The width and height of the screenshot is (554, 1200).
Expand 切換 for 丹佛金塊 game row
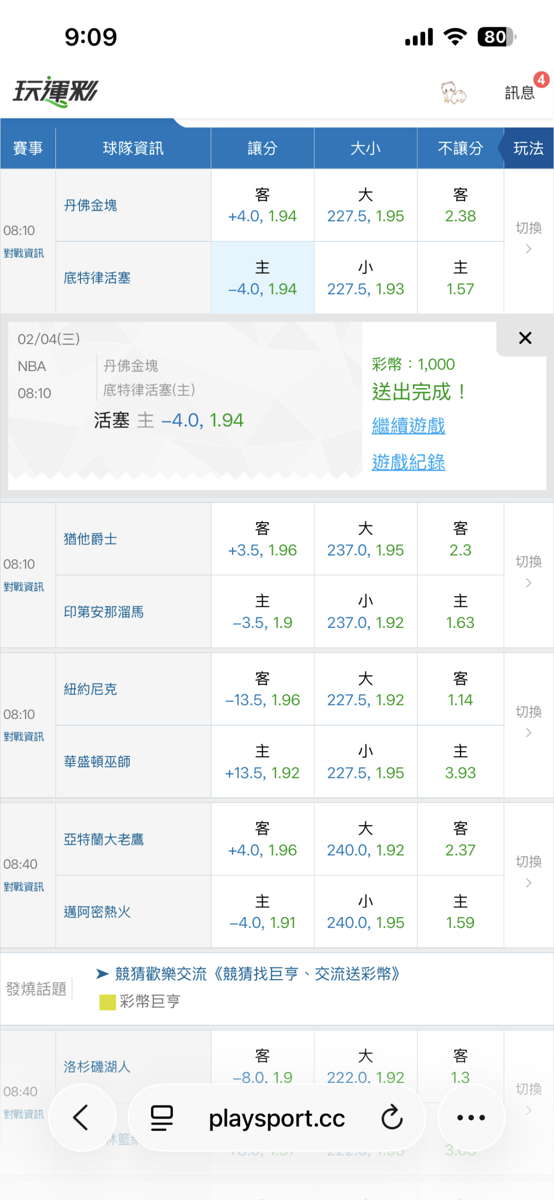coord(528,237)
